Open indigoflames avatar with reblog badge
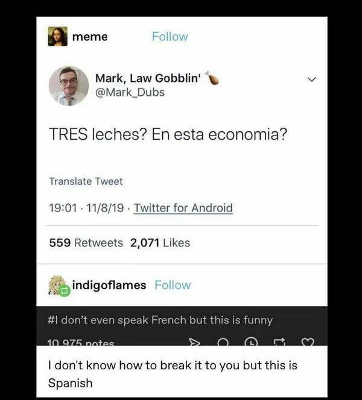This screenshot has height=400, width=362. pyautogui.click(x=59, y=286)
